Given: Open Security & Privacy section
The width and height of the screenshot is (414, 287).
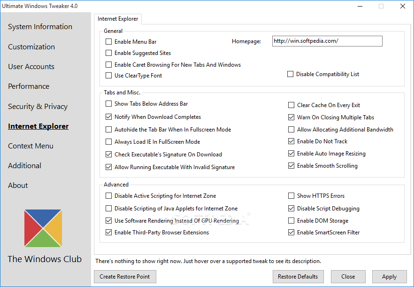Looking at the screenshot, I should point(38,107).
